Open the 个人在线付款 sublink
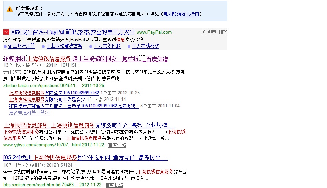 pos(107,46)
